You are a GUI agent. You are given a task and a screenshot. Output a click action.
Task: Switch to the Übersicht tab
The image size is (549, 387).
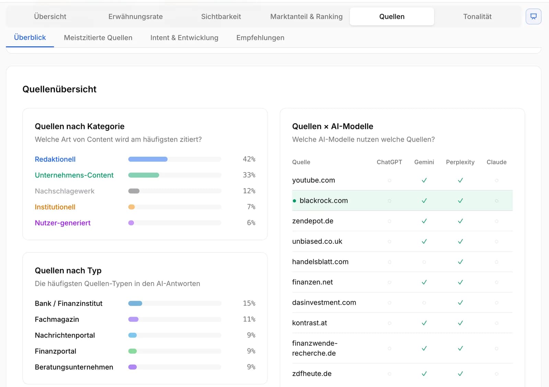[50, 16]
